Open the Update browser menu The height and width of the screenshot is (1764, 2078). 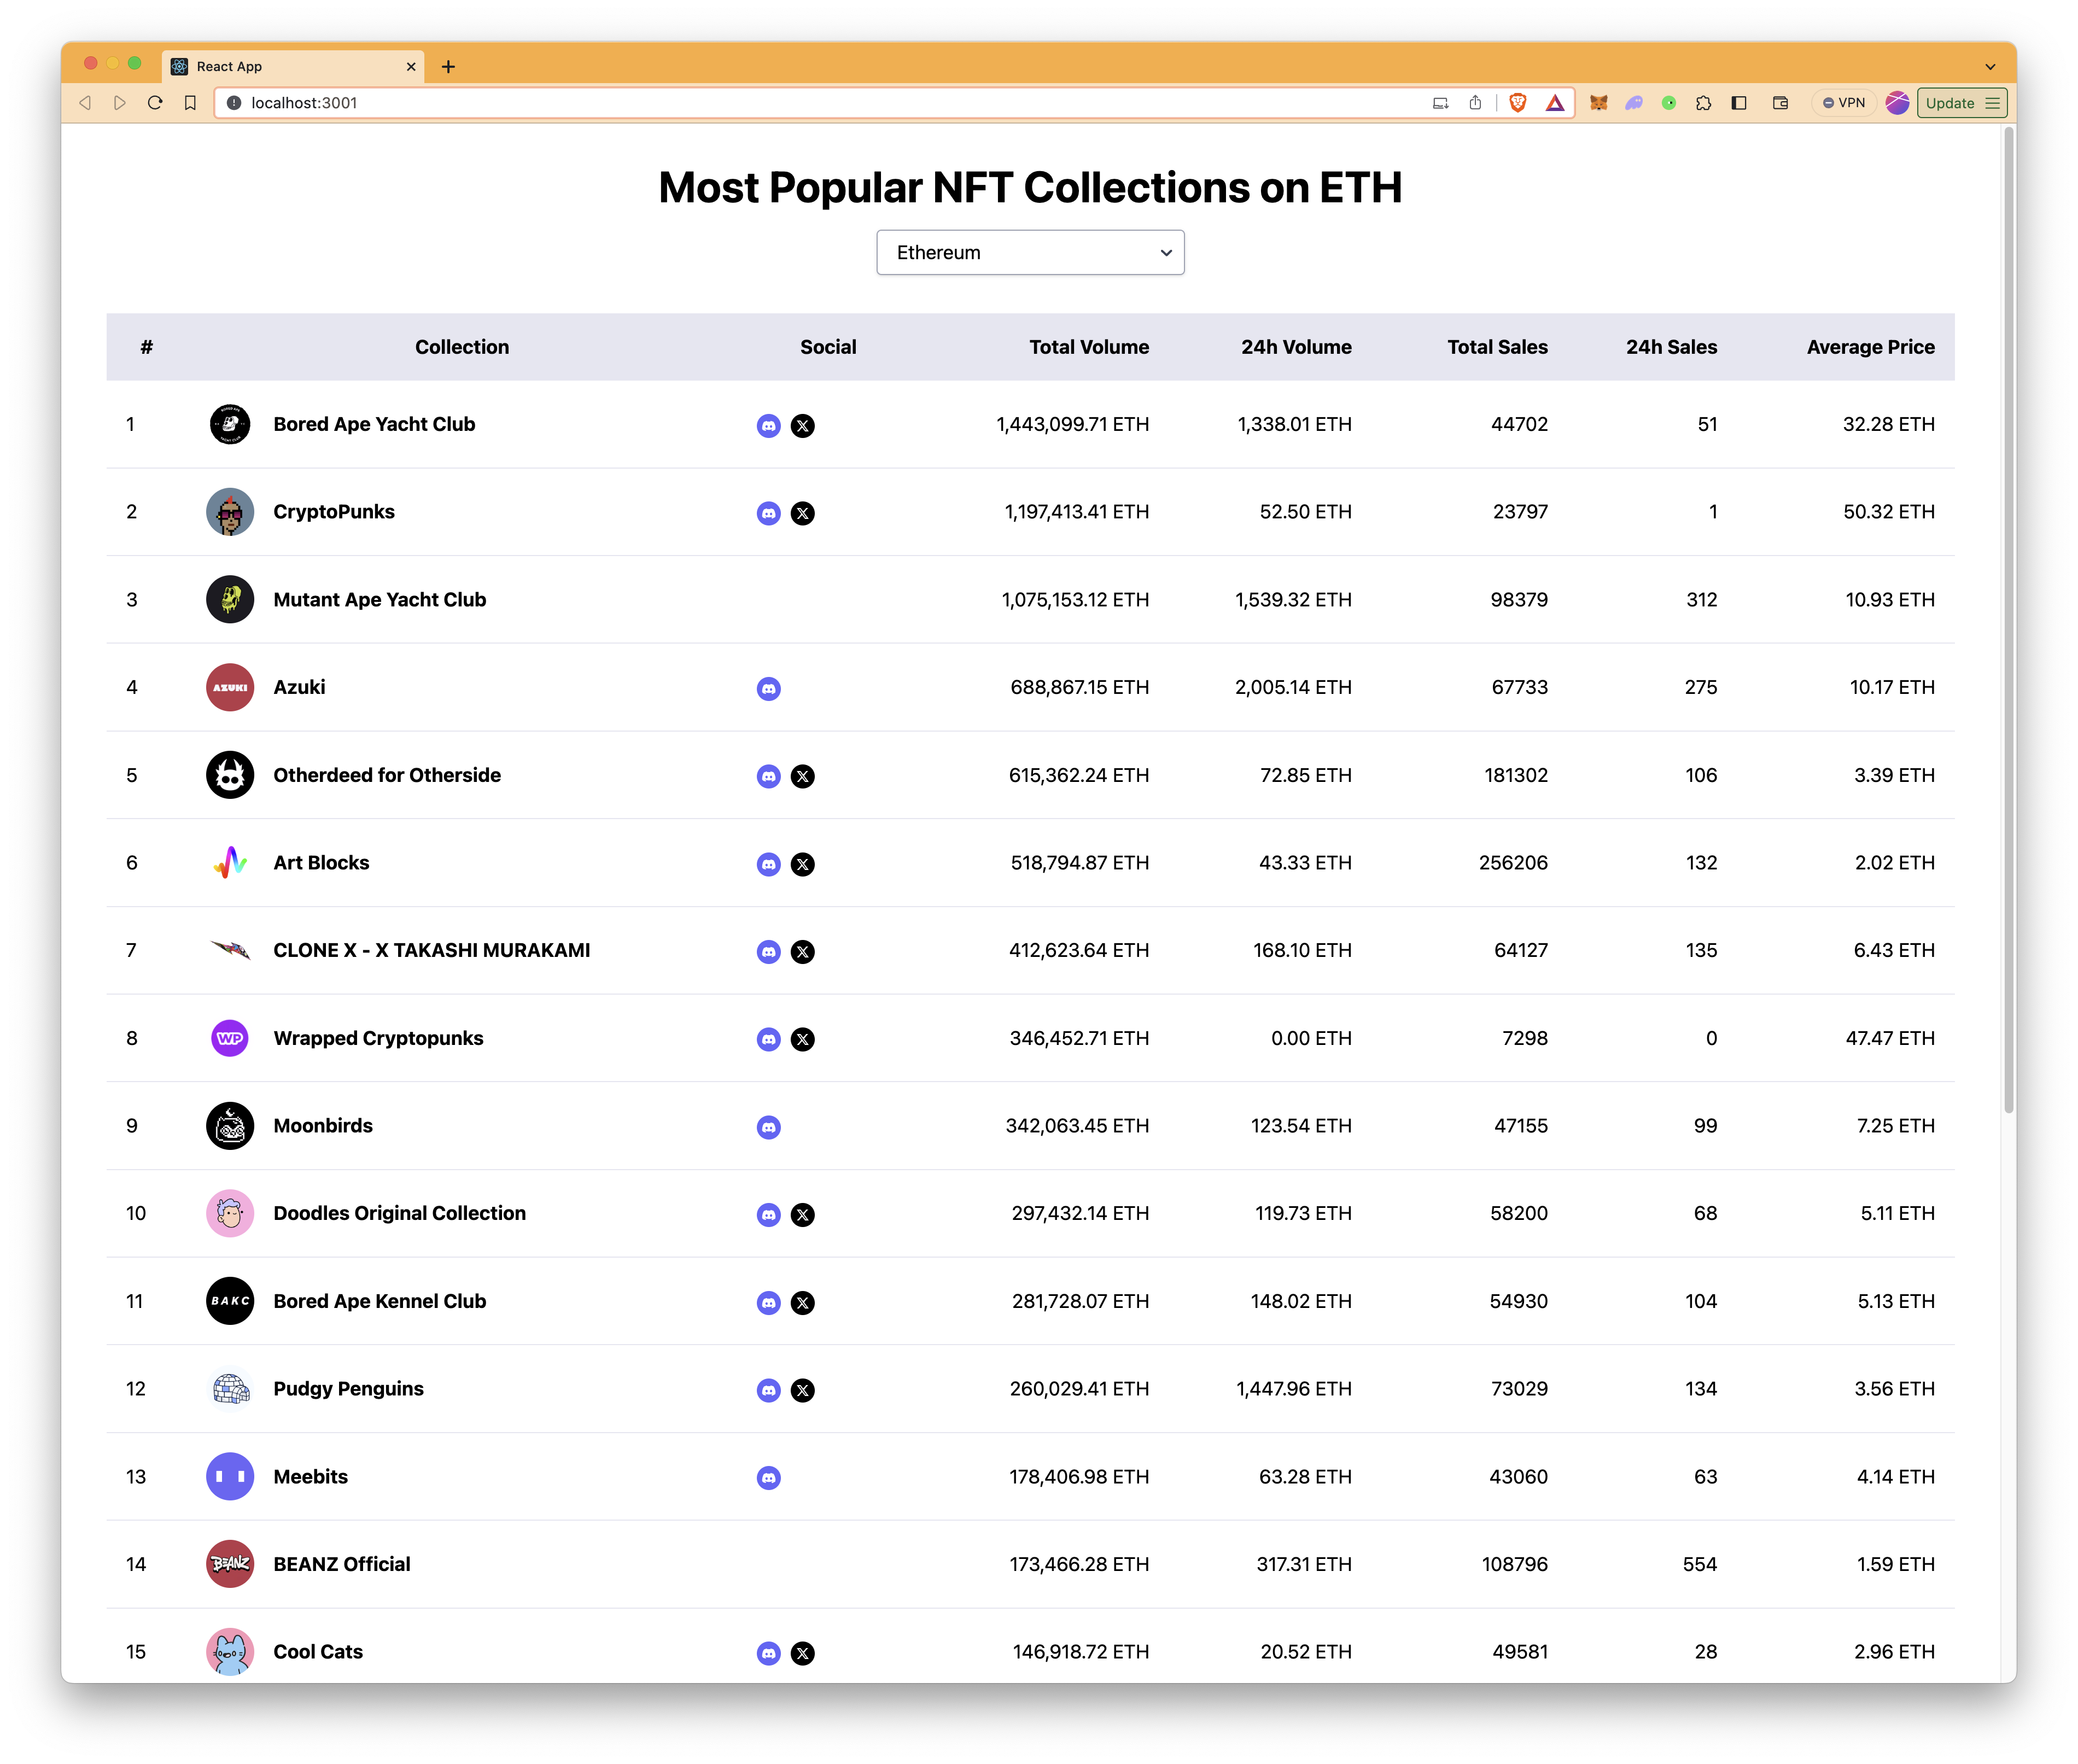[1961, 102]
